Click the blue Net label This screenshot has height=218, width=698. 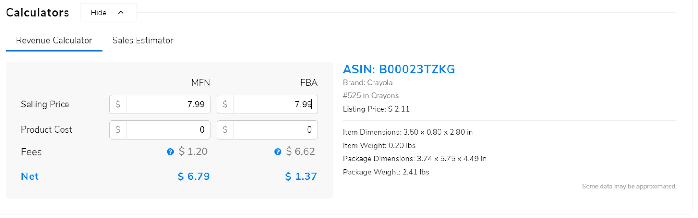click(30, 177)
